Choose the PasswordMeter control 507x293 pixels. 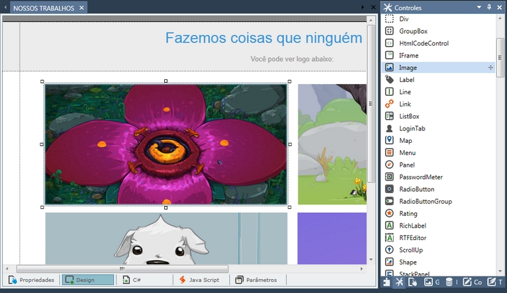[421, 177]
